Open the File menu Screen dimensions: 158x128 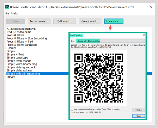(7, 13)
